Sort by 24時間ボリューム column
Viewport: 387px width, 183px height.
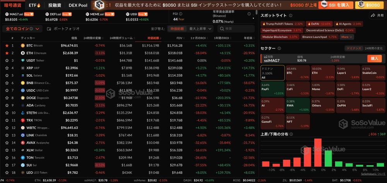point(123,38)
